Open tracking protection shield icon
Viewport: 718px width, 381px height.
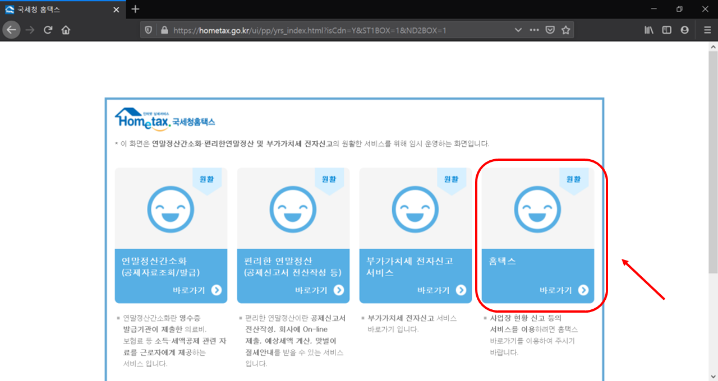(x=149, y=30)
